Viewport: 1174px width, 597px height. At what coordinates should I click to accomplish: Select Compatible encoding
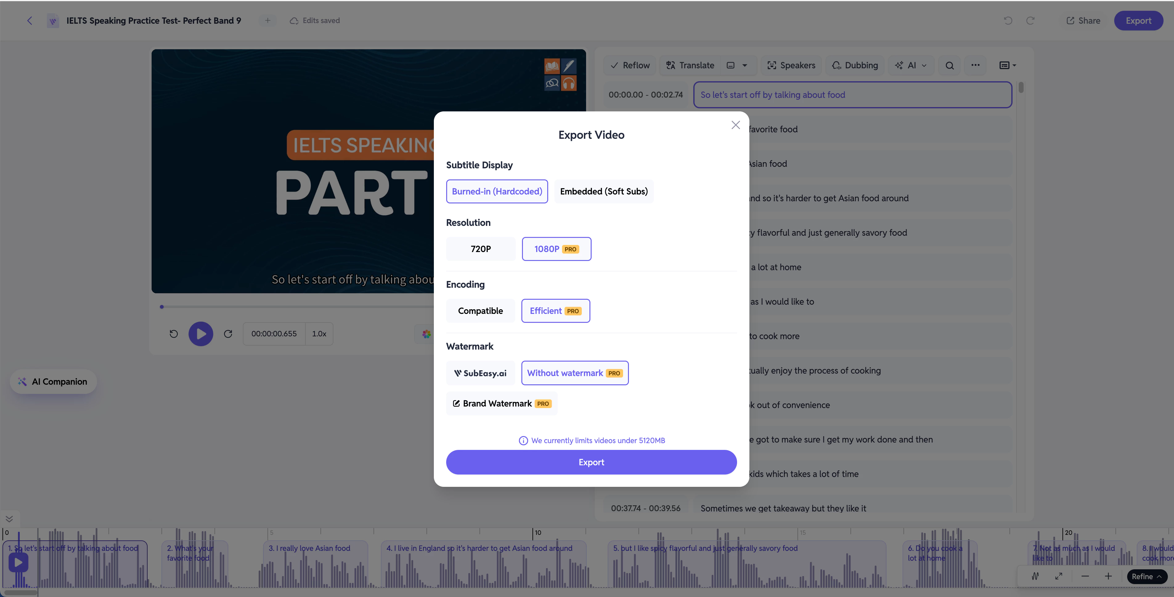[480, 311]
